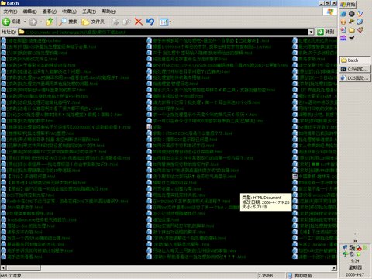The image size is (372, 279).
Task: Open the Search (搜索) pane
Action: pos(67,22)
